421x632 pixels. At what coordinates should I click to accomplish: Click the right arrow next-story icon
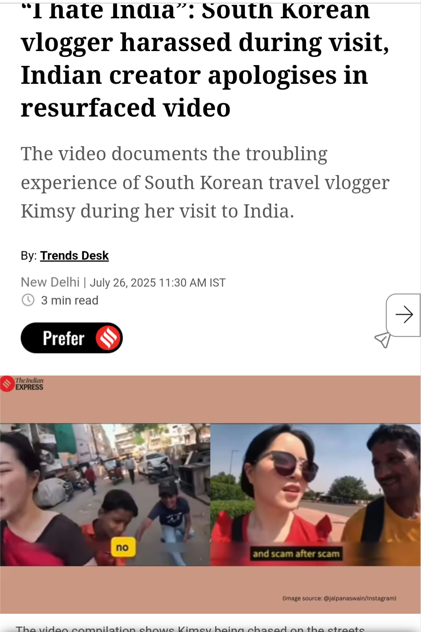click(x=404, y=315)
